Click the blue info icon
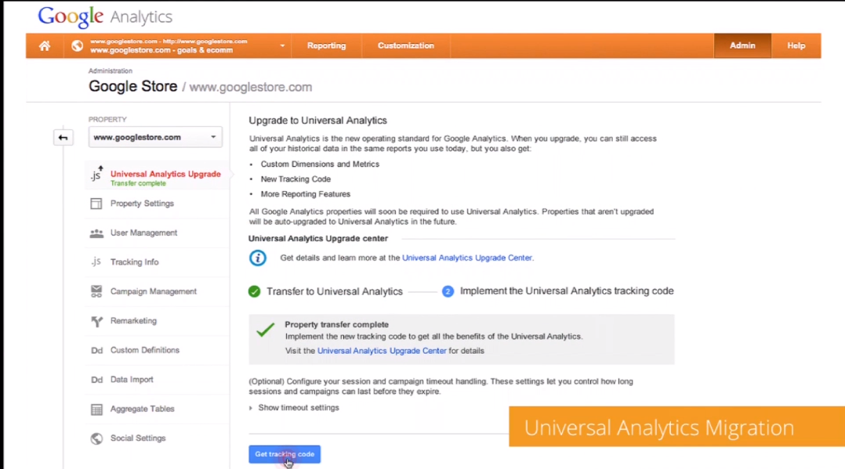The width and height of the screenshot is (845, 469). click(x=257, y=258)
